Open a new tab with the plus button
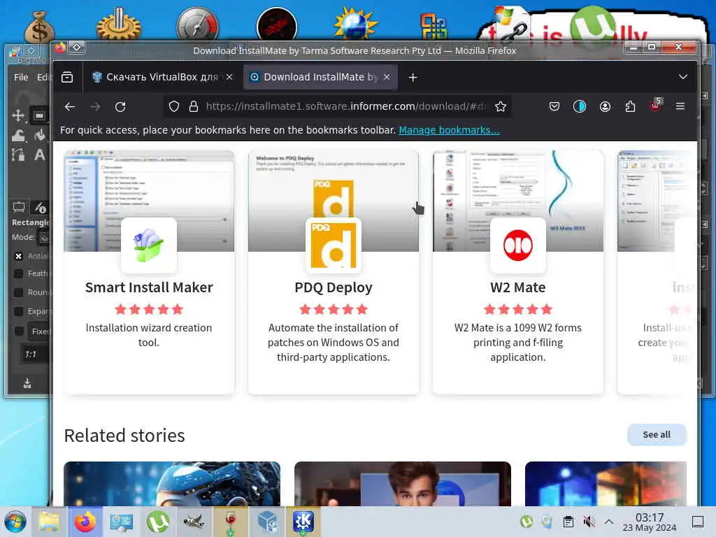This screenshot has height=537, width=716. click(x=413, y=78)
